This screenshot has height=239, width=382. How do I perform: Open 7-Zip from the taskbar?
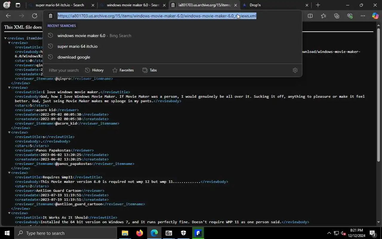pyautogui.click(x=169, y=233)
